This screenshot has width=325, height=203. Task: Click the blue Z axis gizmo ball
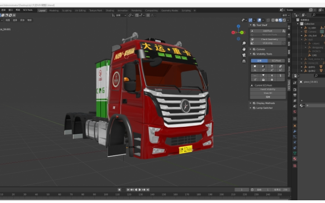pyautogui.click(x=239, y=26)
